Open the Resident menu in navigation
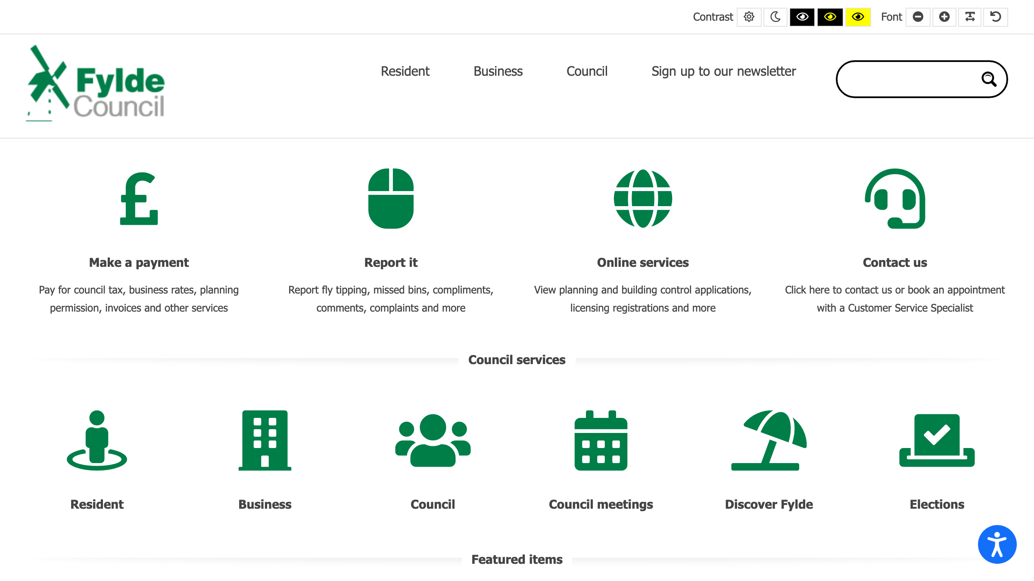Viewport: 1034px width, 581px height. pyautogui.click(x=405, y=71)
